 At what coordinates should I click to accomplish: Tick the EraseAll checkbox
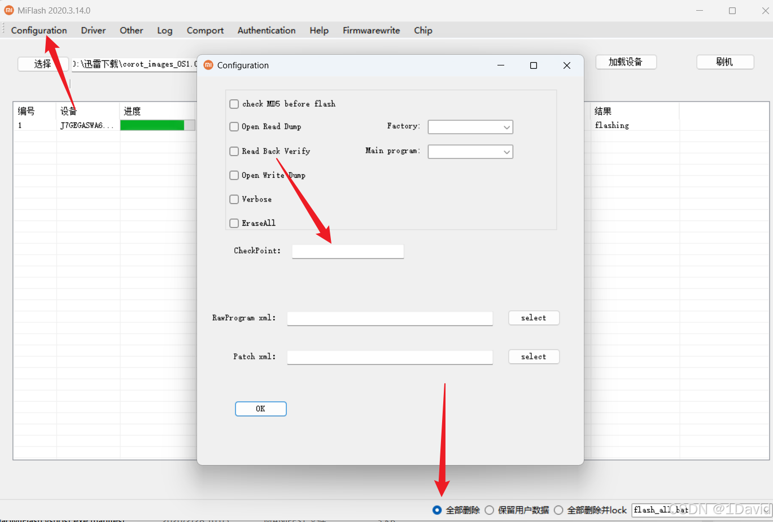click(x=234, y=223)
